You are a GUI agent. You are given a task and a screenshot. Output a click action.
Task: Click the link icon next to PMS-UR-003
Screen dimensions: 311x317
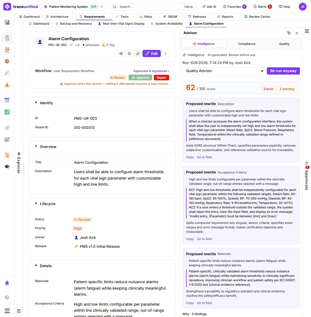pyautogui.click(x=71, y=45)
